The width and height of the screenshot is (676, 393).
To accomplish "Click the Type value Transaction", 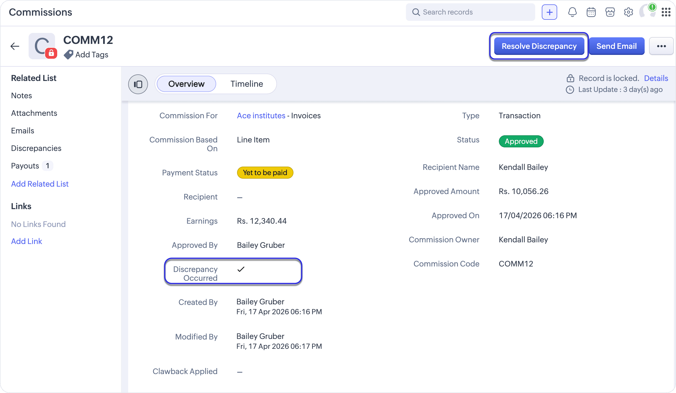I will (520, 116).
